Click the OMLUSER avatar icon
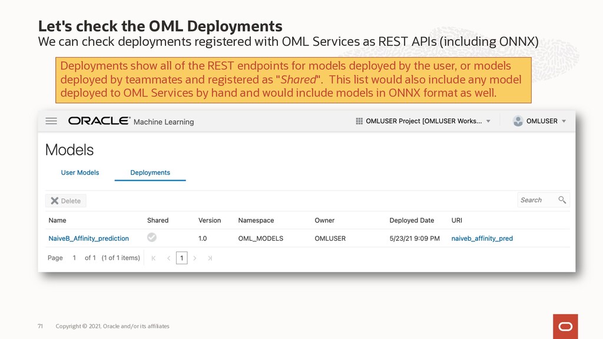This screenshot has height=339, width=603. pyautogui.click(x=518, y=121)
